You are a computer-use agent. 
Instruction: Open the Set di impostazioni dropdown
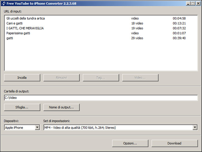point(195,127)
